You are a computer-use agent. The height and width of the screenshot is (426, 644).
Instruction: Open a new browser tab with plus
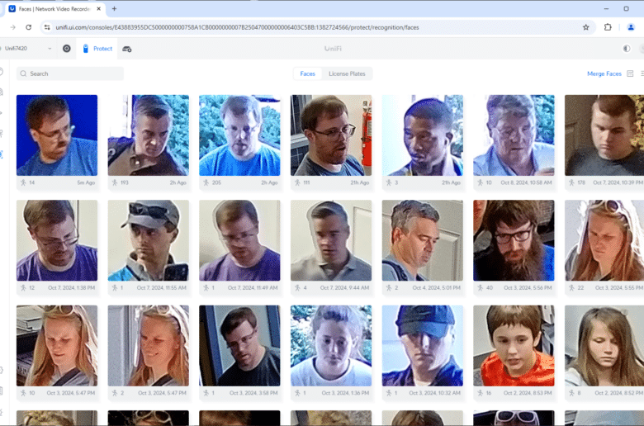tap(114, 8)
